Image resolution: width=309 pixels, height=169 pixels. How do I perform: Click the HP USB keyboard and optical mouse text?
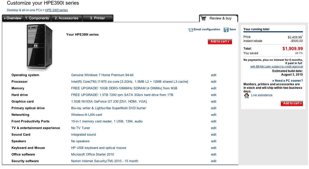(99, 148)
